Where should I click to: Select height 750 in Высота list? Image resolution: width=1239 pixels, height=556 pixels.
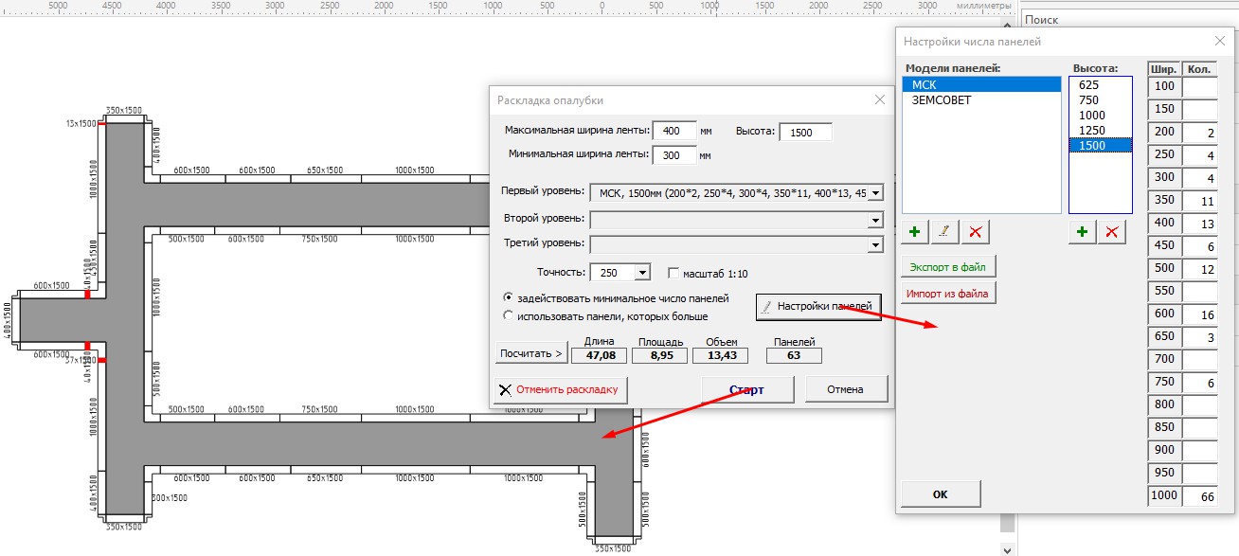(1101, 99)
